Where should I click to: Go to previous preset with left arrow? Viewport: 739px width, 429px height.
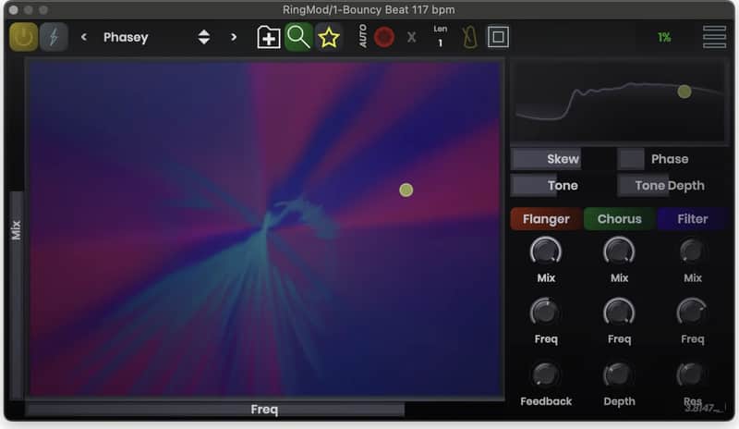[84, 37]
